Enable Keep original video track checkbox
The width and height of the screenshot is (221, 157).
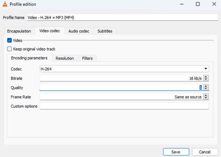pyautogui.click(x=9, y=49)
